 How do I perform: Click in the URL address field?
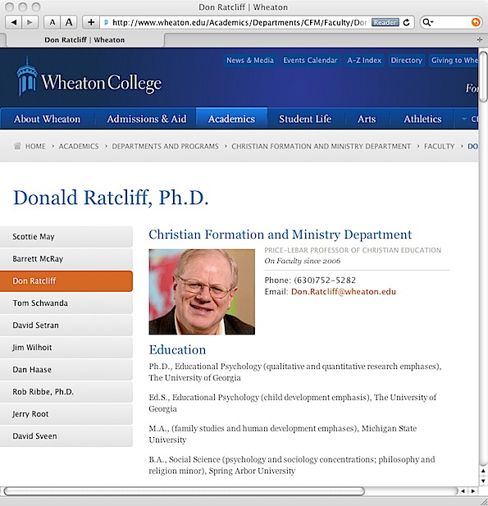tap(239, 22)
